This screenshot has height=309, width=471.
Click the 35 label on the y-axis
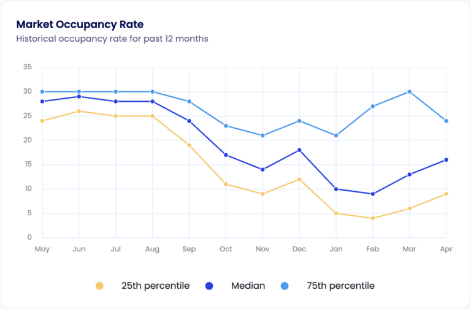(26, 67)
